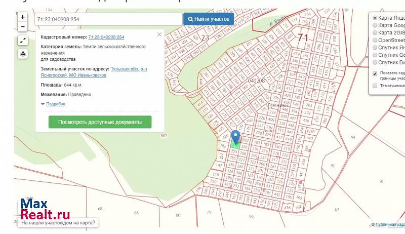Screen dimensions: 405x234
Task: Expand the Подробно details section
Action: tap(55, 104)
